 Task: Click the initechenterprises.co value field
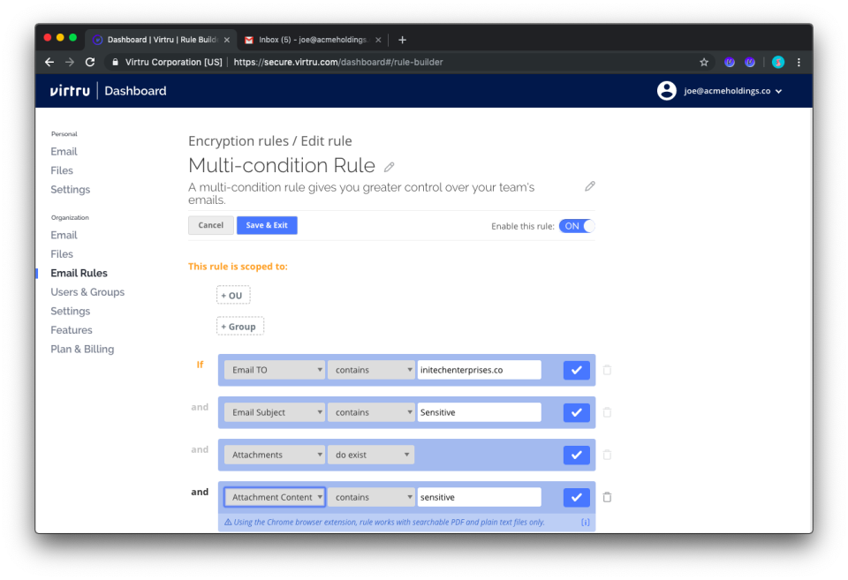coord(479,369)
